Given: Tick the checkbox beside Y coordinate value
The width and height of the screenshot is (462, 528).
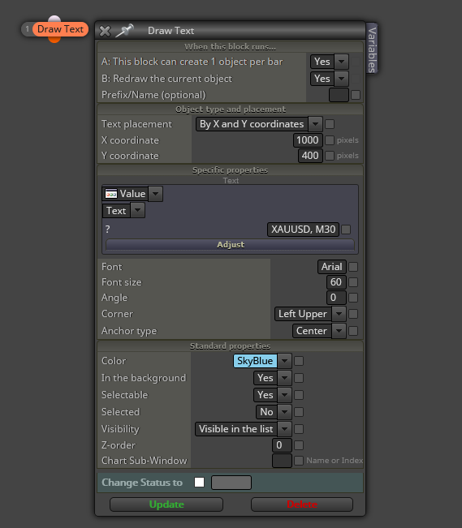Looking at the screenshot, I should 330,156.
